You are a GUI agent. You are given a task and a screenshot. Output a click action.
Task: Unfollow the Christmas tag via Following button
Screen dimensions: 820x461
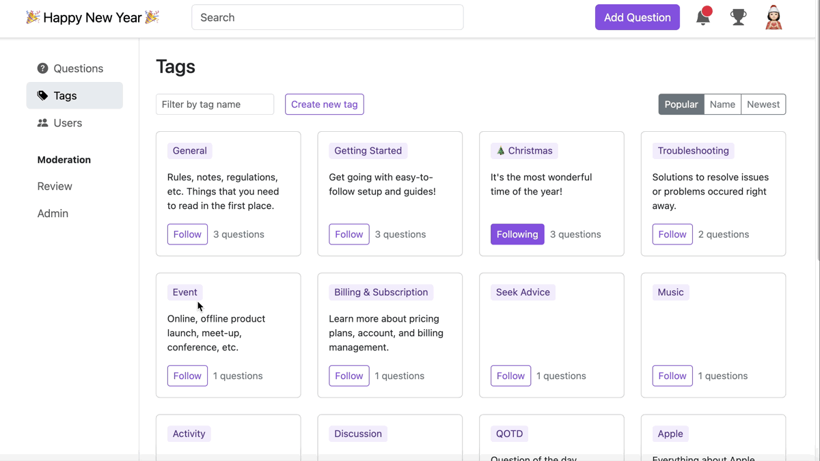point(517,234)
